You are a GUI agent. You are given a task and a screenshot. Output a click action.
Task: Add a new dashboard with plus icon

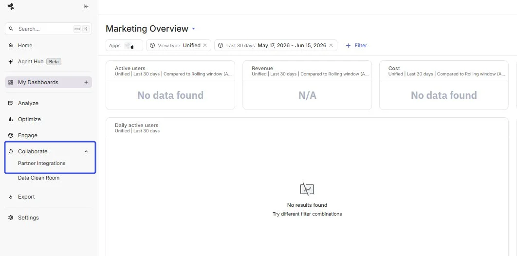pyautogui.click(x=86, y=82)
